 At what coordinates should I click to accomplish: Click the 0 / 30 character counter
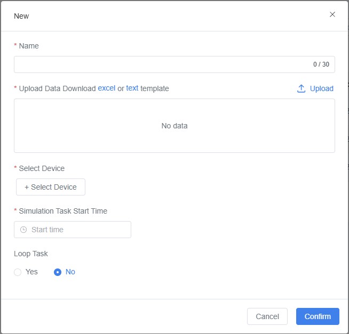(x=321, y=64)
